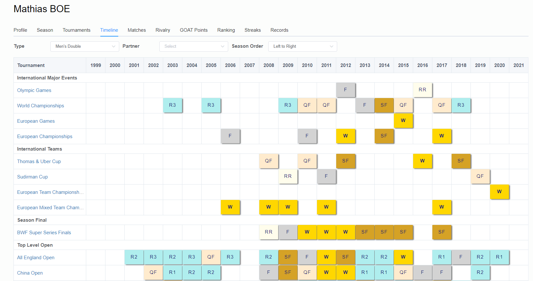Open the World Championships link

(x=40, y=106)
